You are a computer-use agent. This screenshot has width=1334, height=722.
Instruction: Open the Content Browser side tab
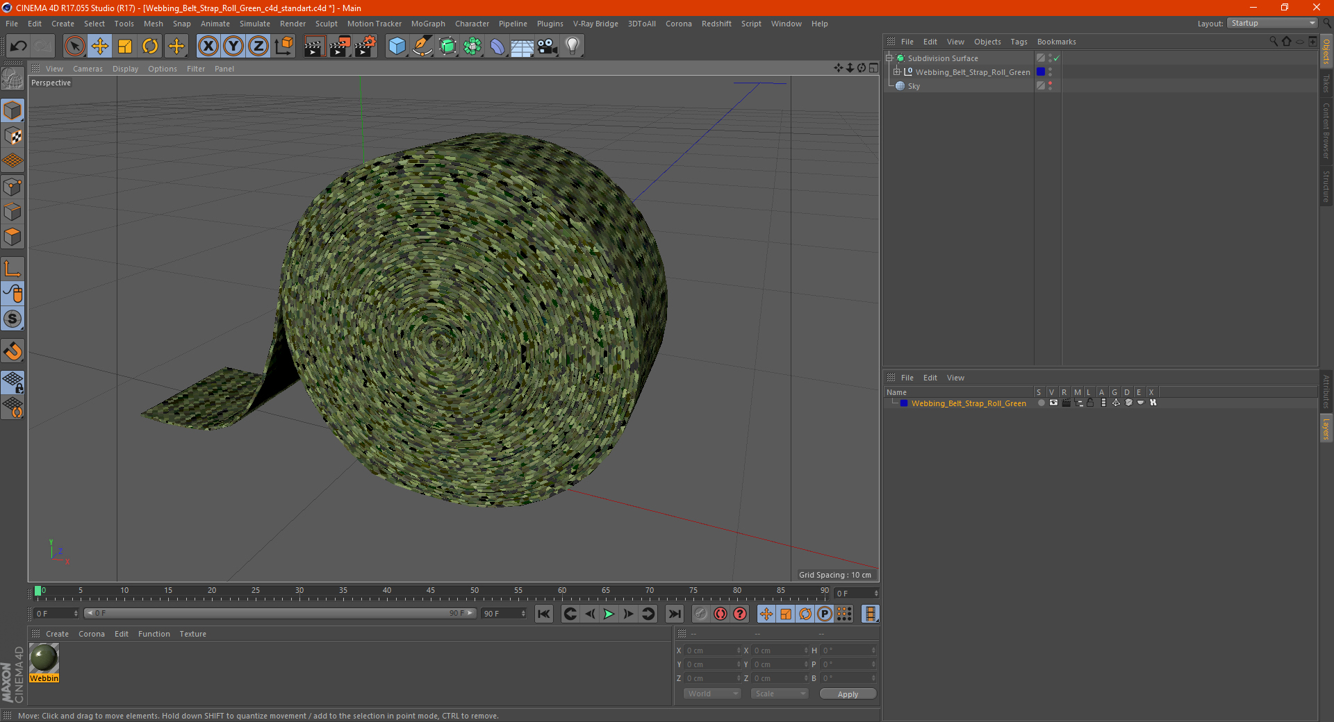pyautogui.click(x=1326, y=131)
